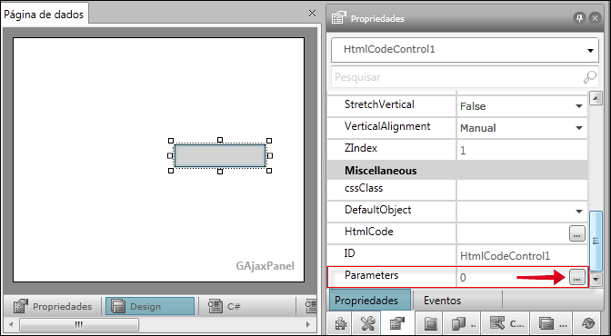Select the folder image panel icon
Viewport: 611px width, 336px height.
(431, 323)
